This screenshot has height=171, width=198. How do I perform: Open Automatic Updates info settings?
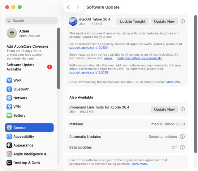point(182,137)
